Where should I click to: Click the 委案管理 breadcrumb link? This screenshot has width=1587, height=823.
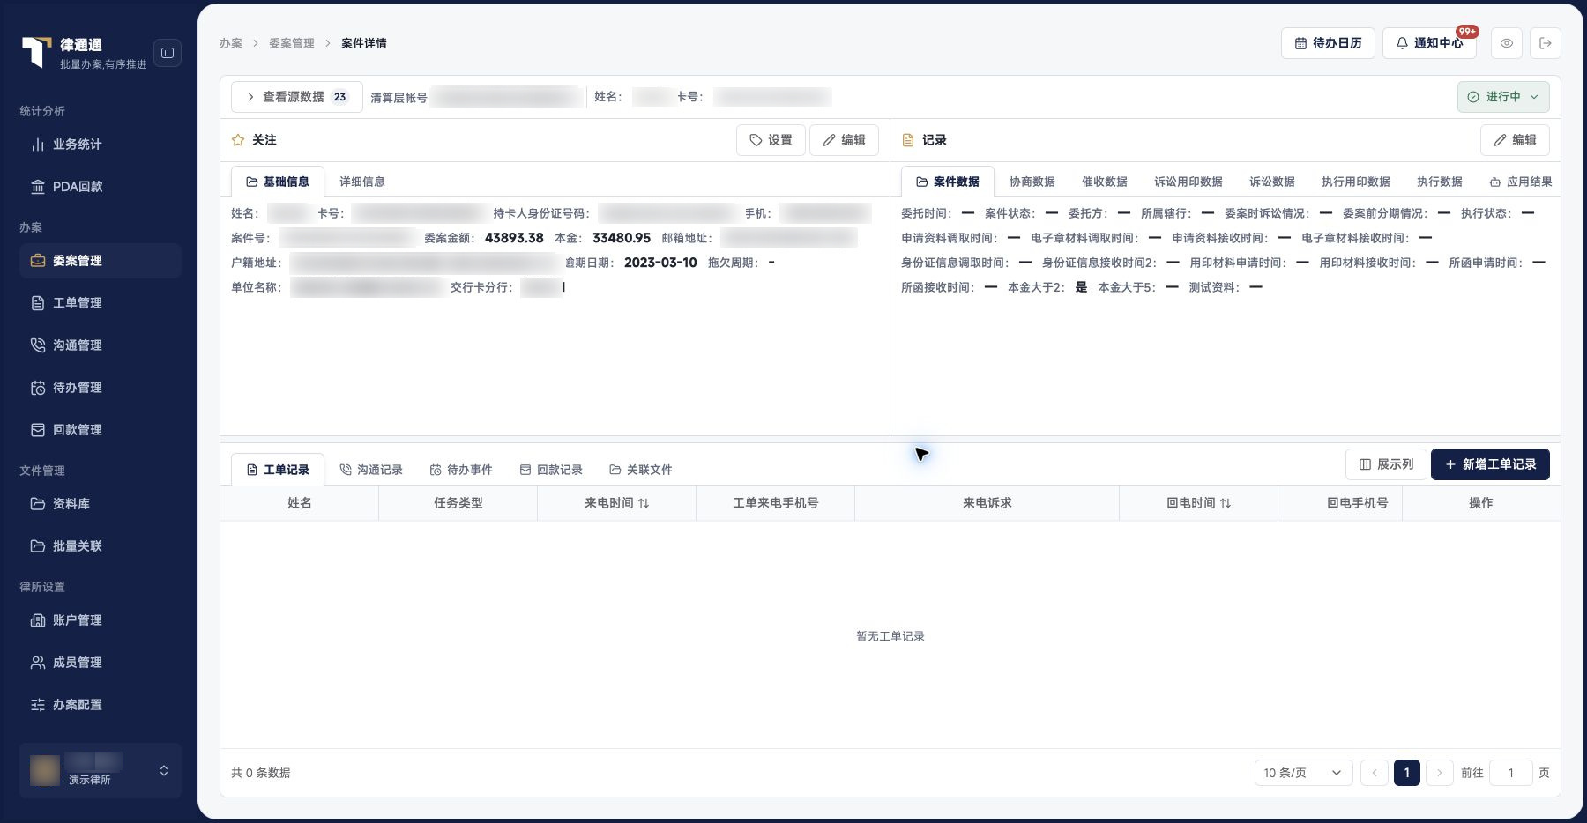tap(292, 43)
